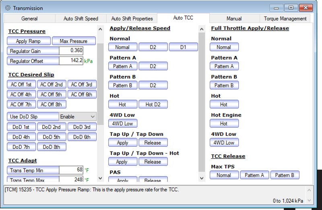Screen dimensions: 322x210
Task: Select the Manual tab
Action: point(234,19)
